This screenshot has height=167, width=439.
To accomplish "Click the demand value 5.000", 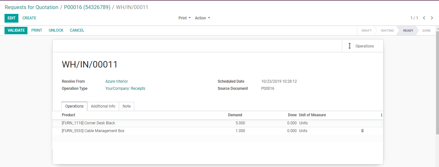I will coord(240,123).
